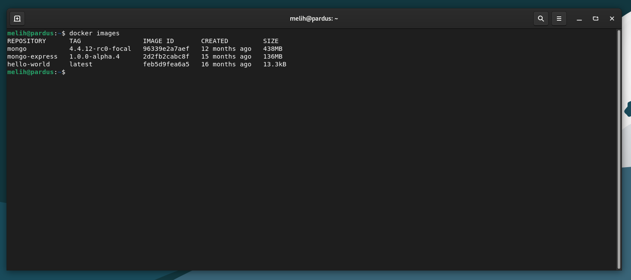The width and height of the screenshot is (631, 280).
Task: Open the hamburger menu
Action: pos(559,19)
